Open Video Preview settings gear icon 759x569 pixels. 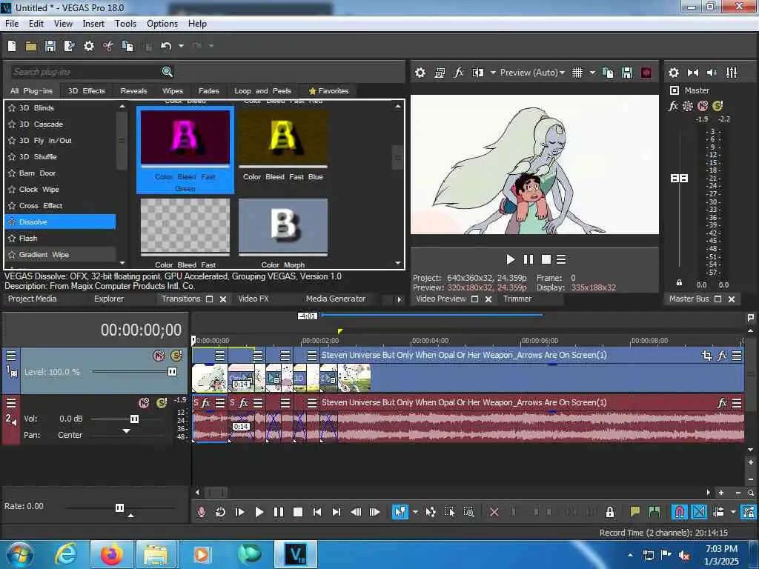(420, 73)
